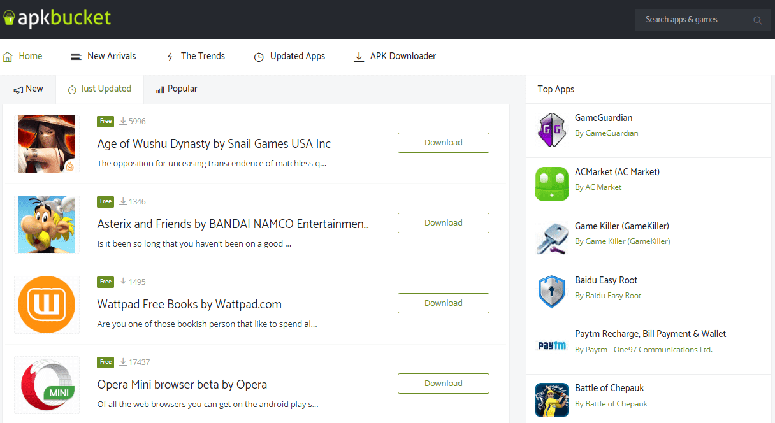The width and height of the screenshot is (775, 423).
Task: Open Game Killer (GameKiller) title
Action: (x=622, y=226)
